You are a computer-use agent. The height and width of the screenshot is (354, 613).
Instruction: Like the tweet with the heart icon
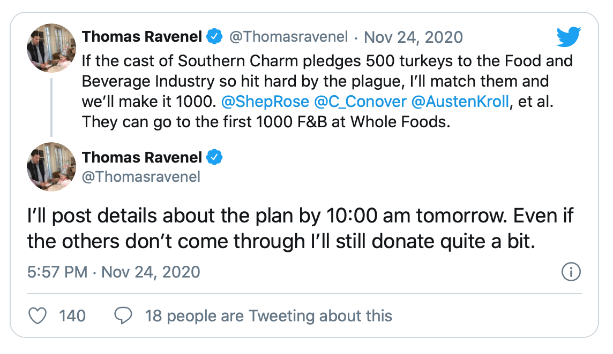[38, 315]
